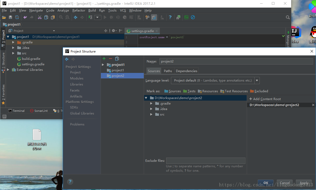Viewport: 316px width, 190px height.
Task: Select SDKs under Platform Settings
Action: click(74, 107)
